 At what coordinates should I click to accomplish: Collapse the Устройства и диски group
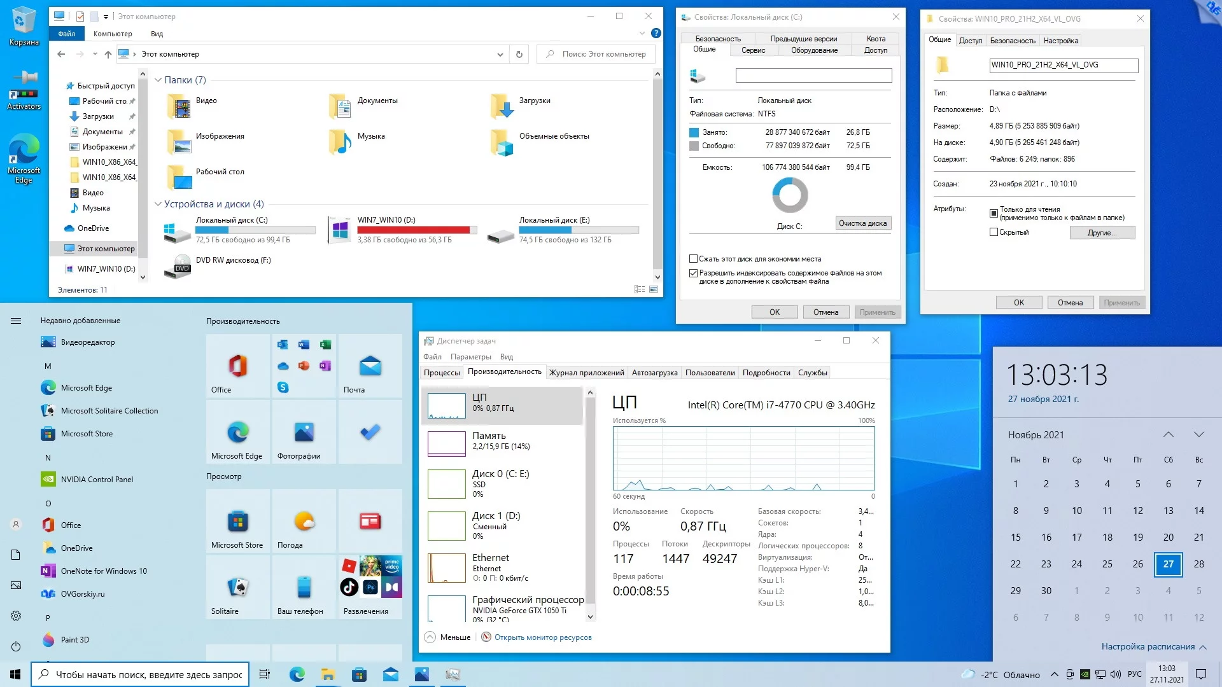(x=158, y=204)
